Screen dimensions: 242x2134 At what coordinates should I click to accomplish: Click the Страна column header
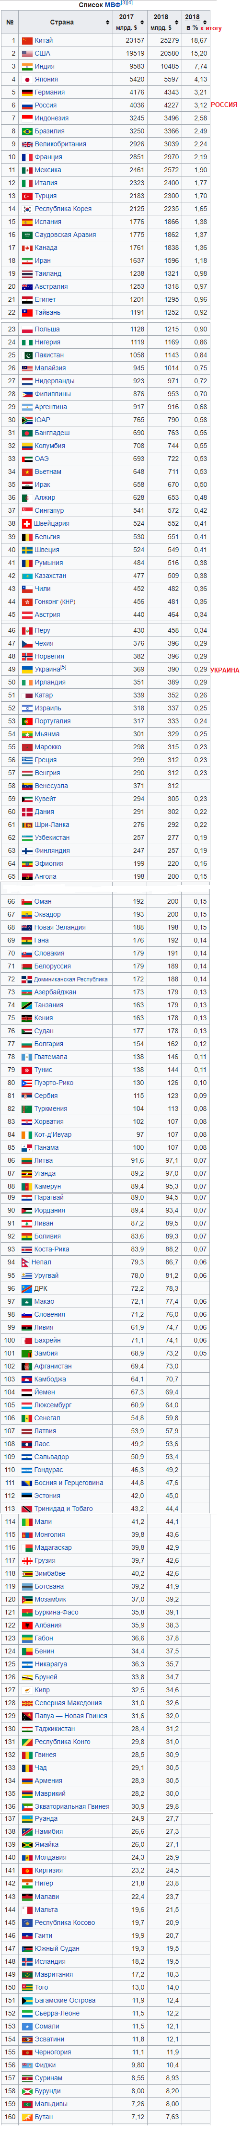(x=61, y=23)
